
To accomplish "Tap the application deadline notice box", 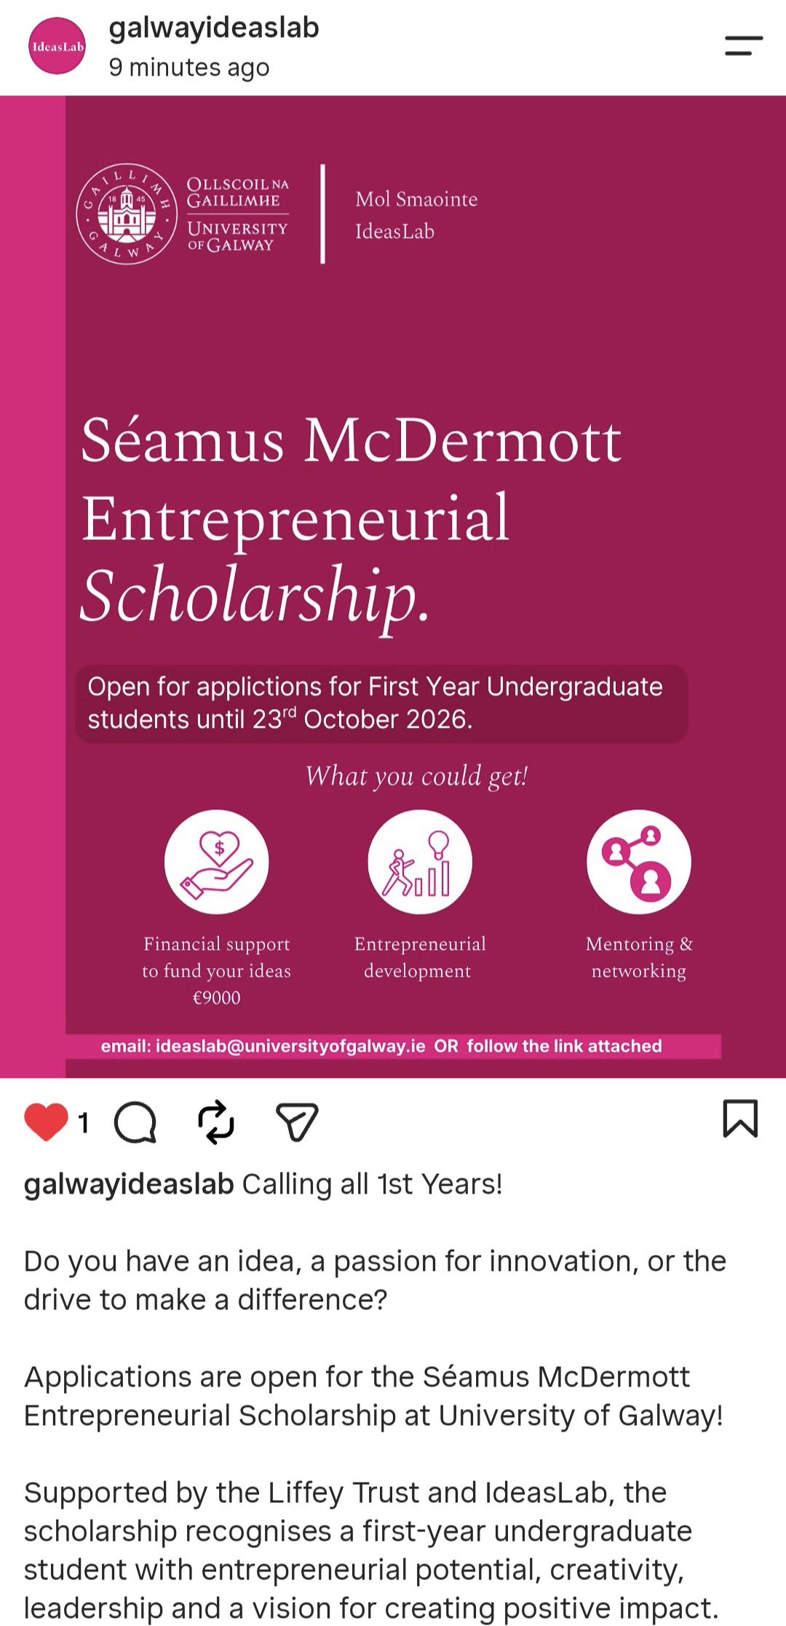I will coord(381,703).
